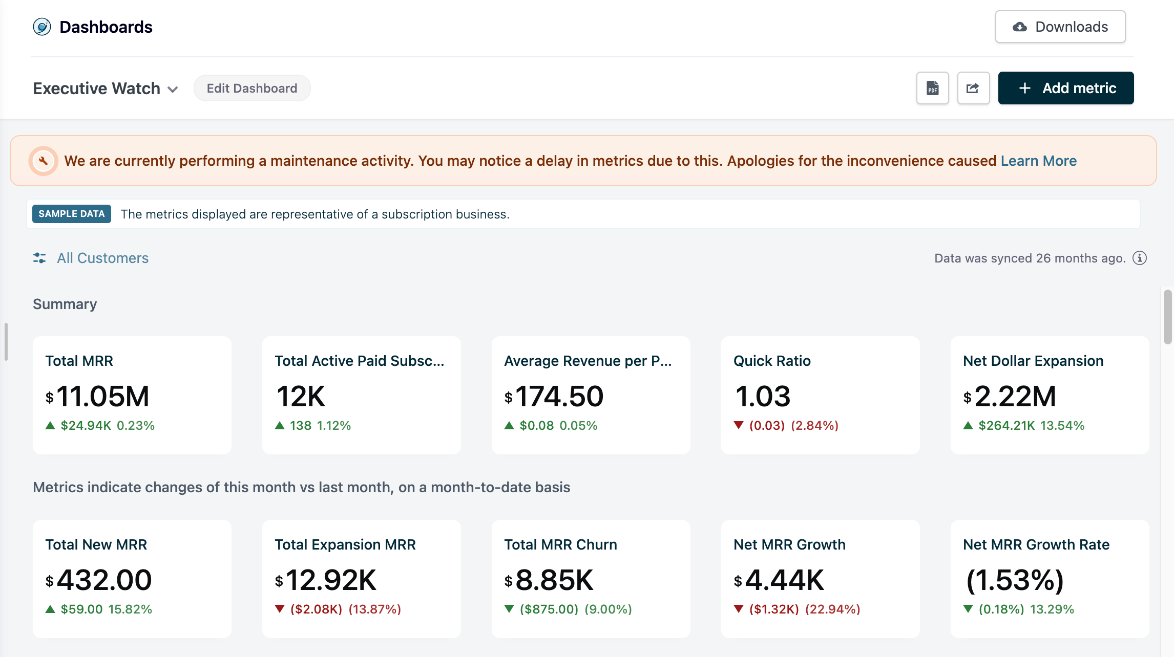Open the Total MRR metric card
This screenshot has height=657, width=1174.
pos(132,395)
